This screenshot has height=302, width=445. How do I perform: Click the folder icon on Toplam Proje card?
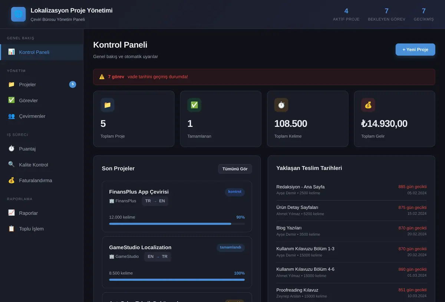[108, 105]
